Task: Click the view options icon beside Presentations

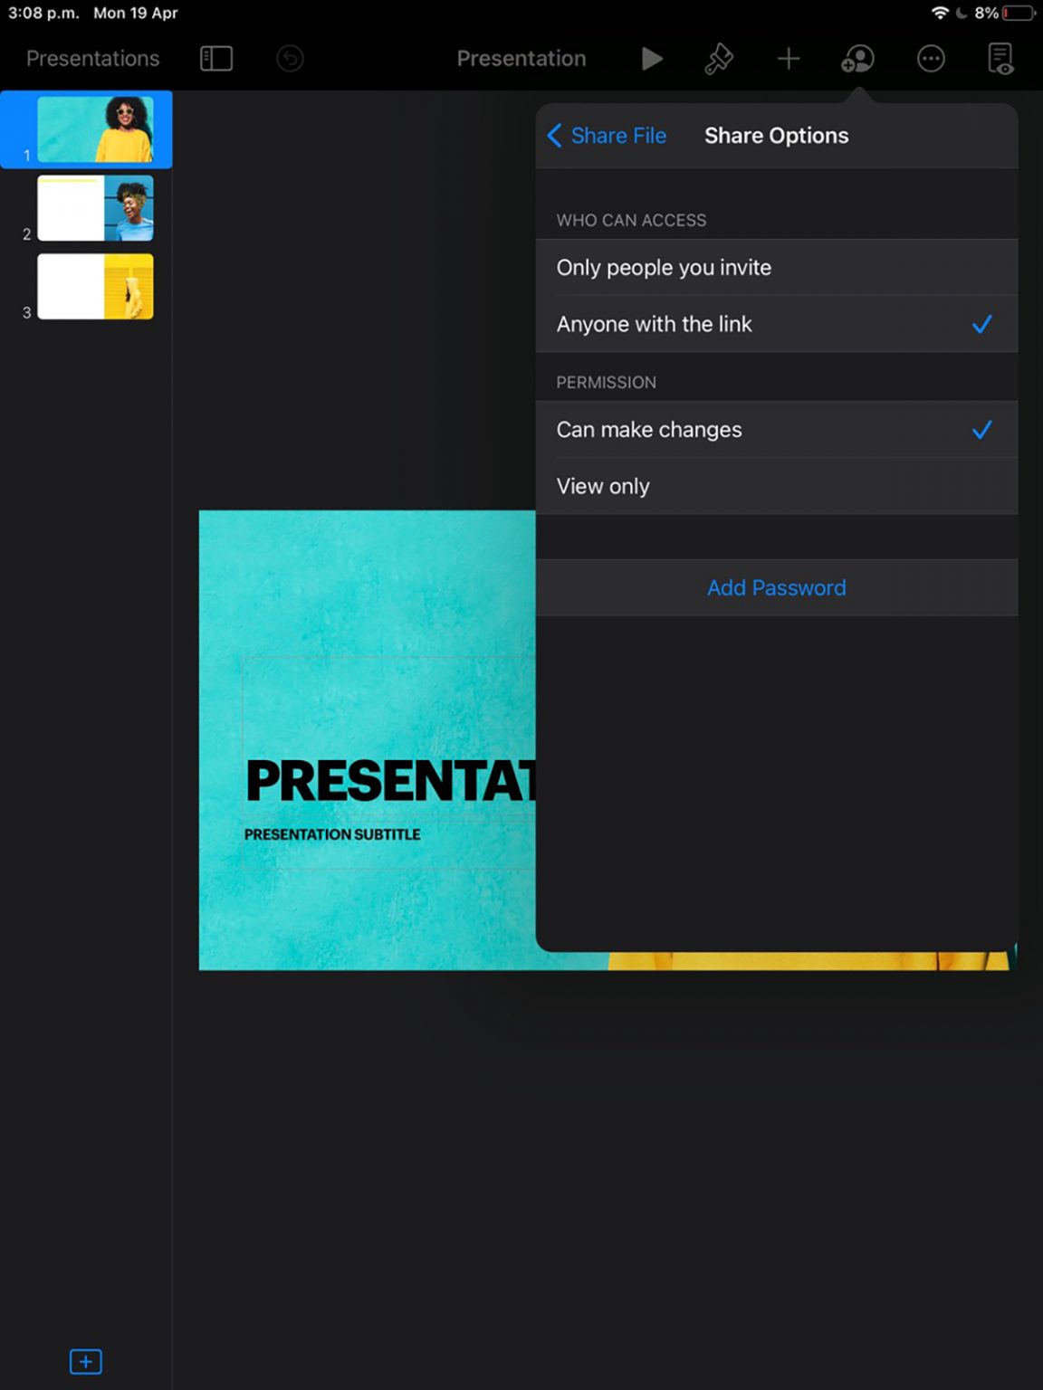Action: (215, 59)
